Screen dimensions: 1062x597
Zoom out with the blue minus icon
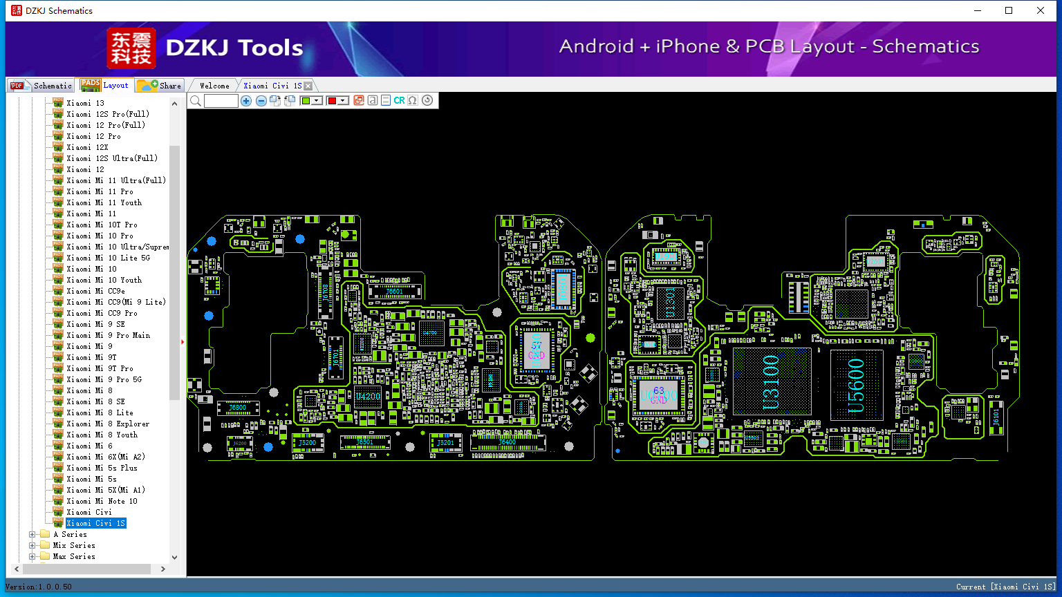261,101
